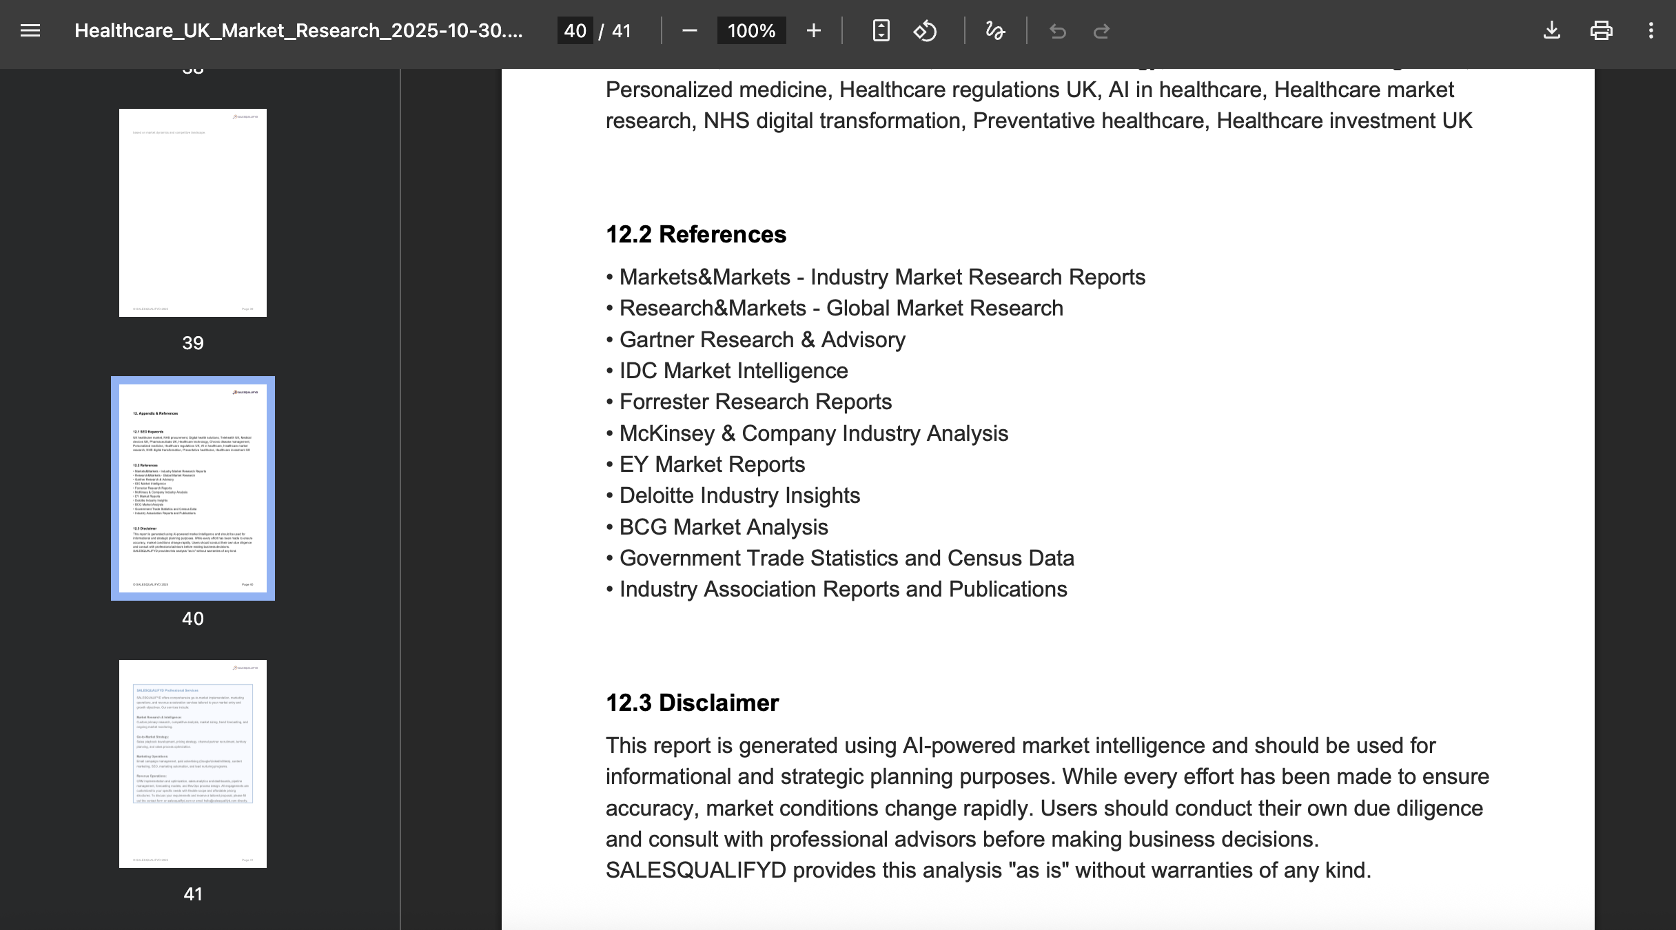Click the redo arrow icon
This screenshot has height=930, width=1676.
[x=1101, y=31]
